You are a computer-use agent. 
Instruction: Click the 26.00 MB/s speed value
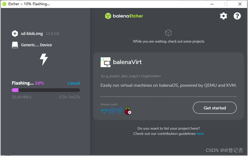(22, 97)
